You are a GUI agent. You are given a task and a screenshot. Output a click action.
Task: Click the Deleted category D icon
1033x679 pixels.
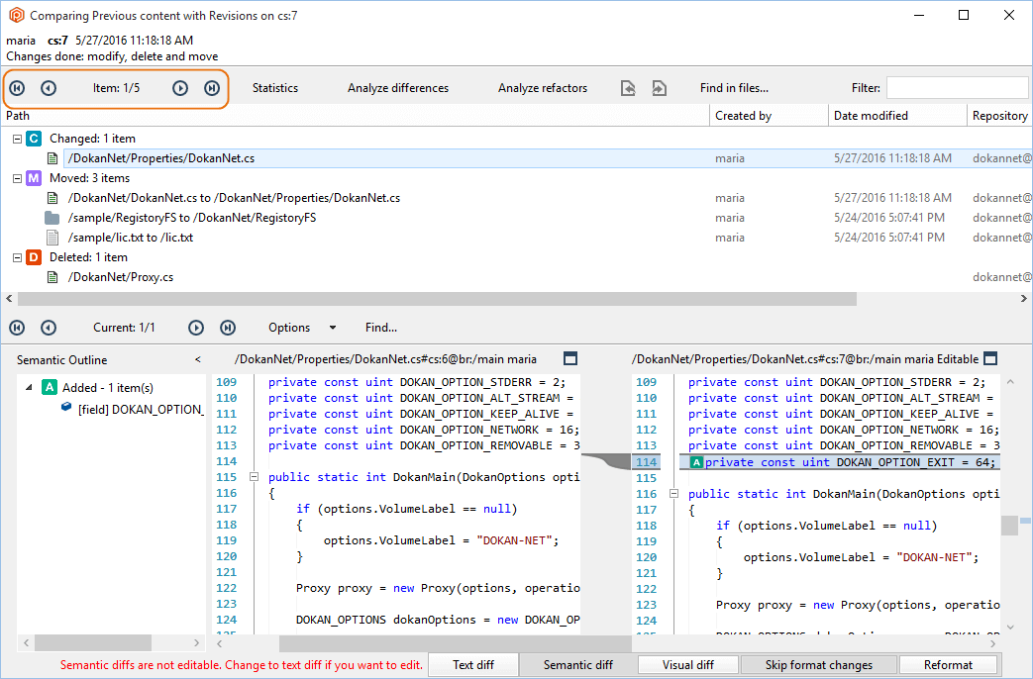click(34, 256)
